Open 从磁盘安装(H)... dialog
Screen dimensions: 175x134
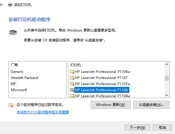(x=151, y=105)
